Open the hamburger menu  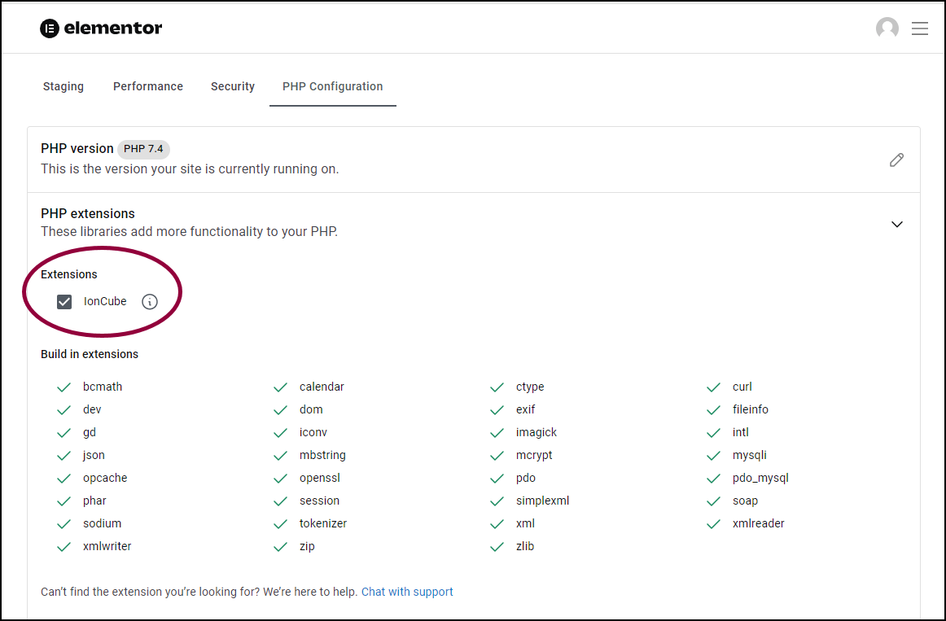coord(919,28)
